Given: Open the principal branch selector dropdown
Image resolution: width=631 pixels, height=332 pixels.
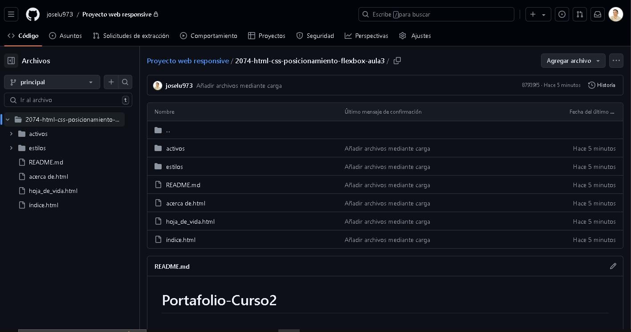Looking at the screenshot, I should (x=52, y=82).
